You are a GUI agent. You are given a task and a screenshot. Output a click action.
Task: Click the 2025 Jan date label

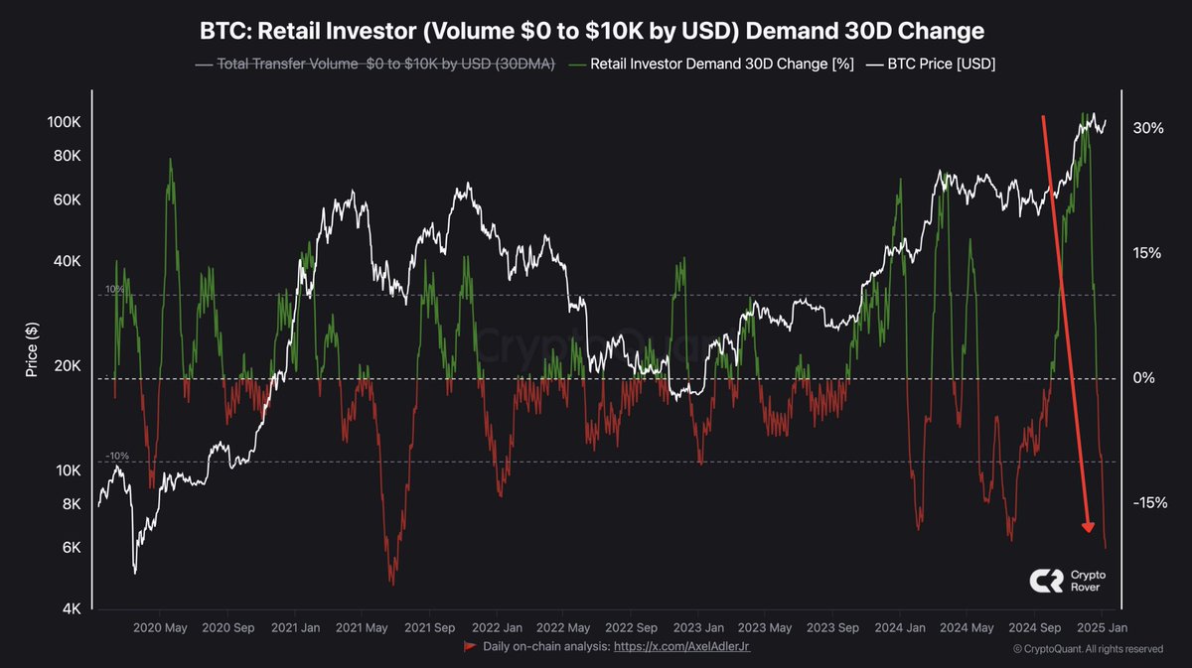click(x=1102, y=628)
